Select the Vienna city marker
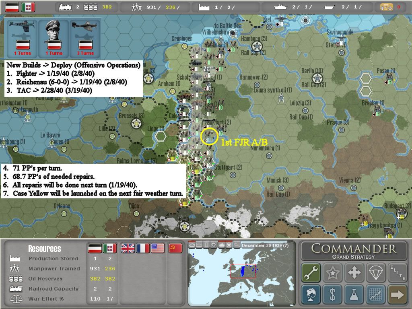This screenshot has width=412, height=309. tap(354, 187)
